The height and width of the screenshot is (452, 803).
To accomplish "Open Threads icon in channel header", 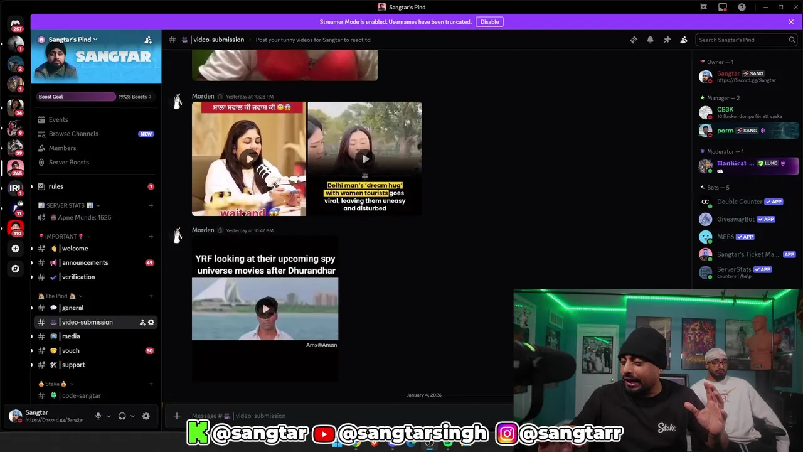I will point(634,40).
